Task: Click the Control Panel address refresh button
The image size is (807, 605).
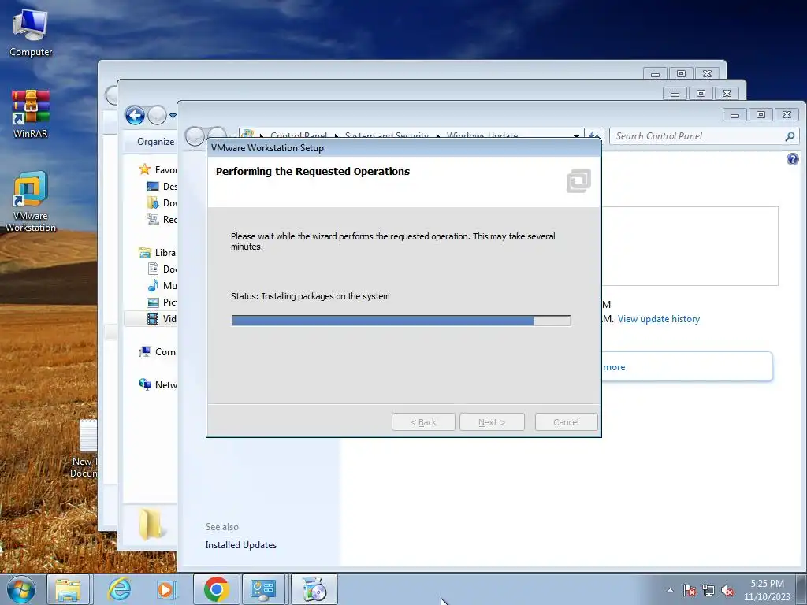Action: [593, 135]
